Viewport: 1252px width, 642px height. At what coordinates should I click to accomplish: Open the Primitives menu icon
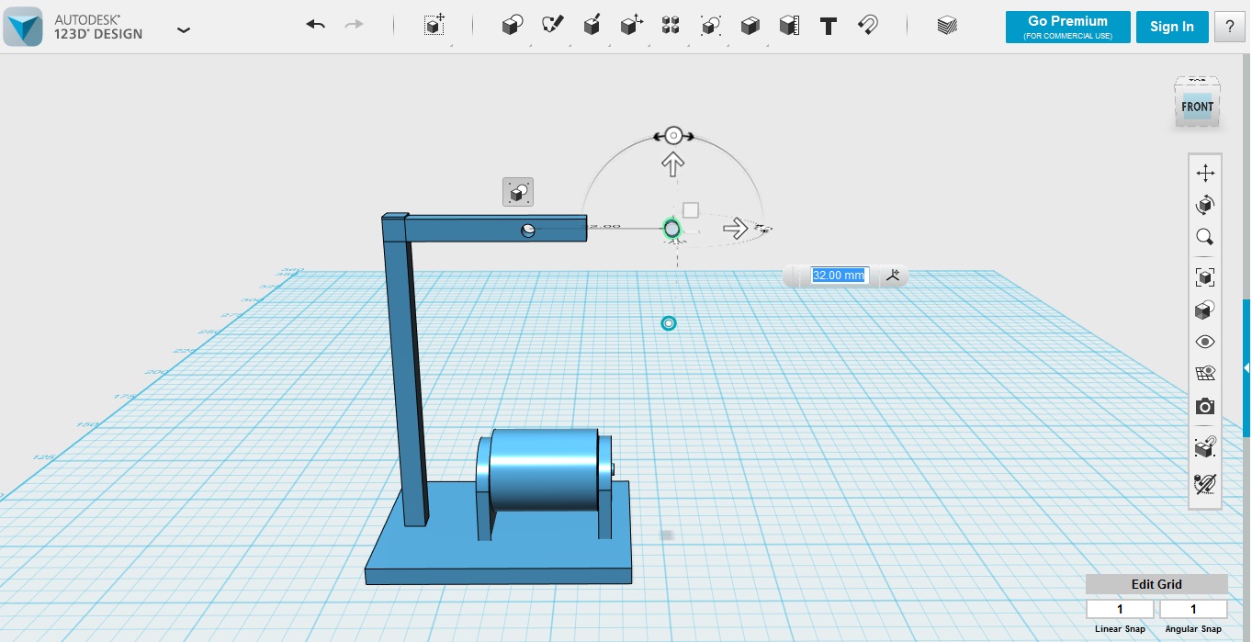[513, 25]
